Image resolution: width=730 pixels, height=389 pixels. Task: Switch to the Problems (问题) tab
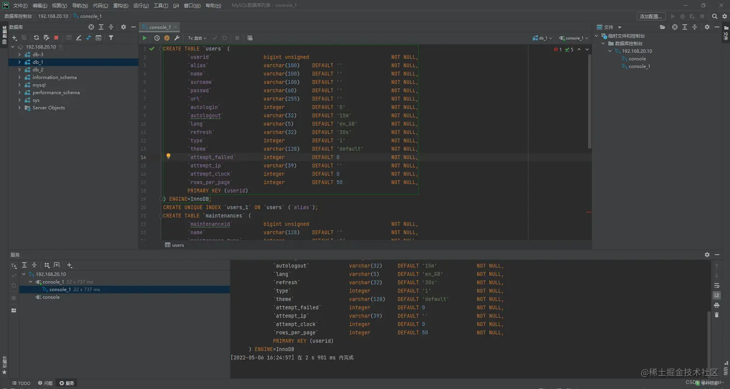click(x=45, y=383)
